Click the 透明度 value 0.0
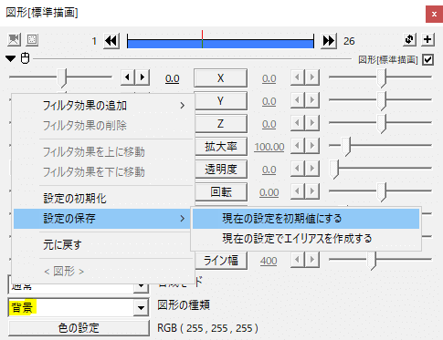This screenshot has width=443, height=340. coord(269,170)
